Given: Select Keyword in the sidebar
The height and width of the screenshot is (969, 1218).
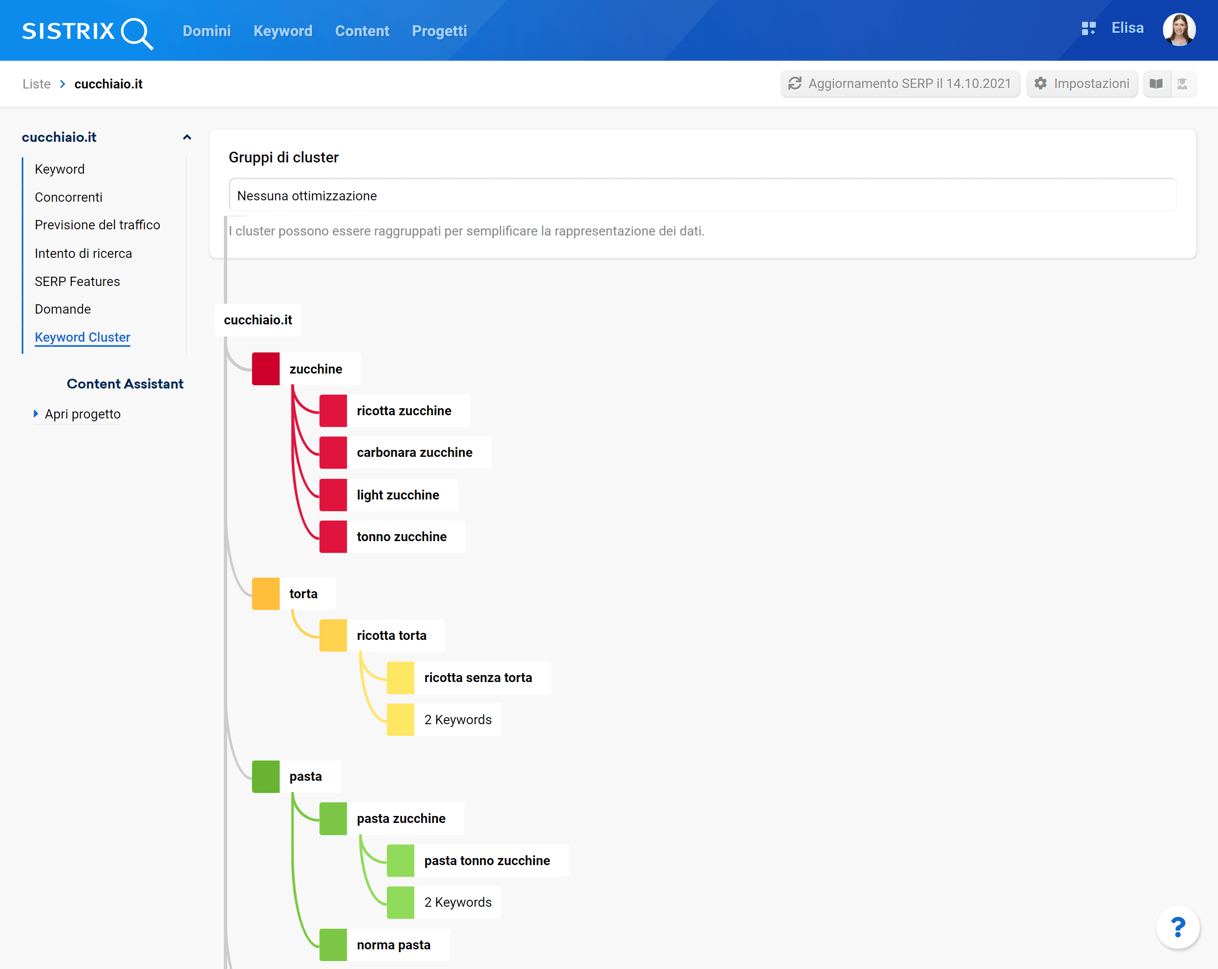Looking at the screenshot, I should 60,169.
